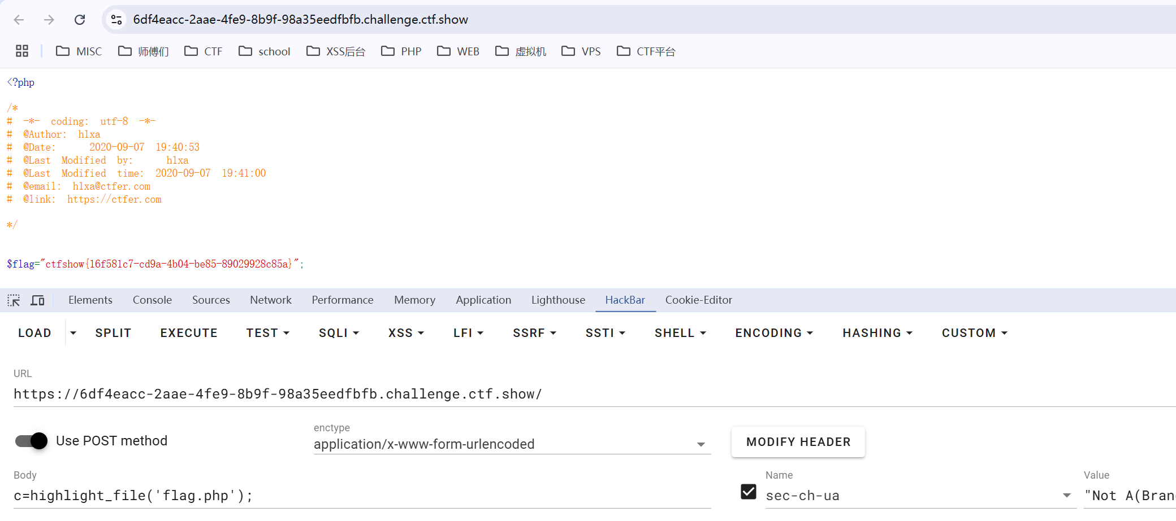Viewport: 1176px width, 521px height.
Task: Disable the Use POST method switch
Action: (x=32, y=441)
